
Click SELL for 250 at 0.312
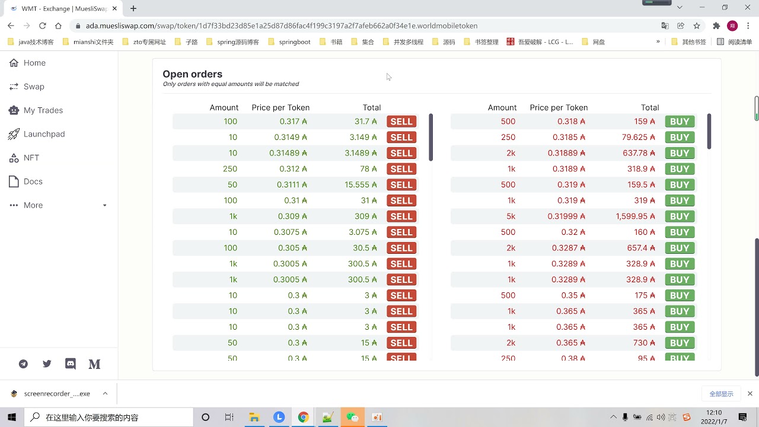tap(401, 169)
